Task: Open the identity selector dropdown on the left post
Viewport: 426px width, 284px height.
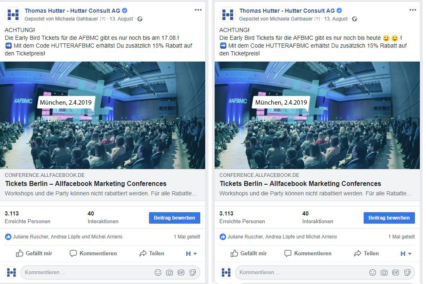Action: pyautogui.click(x=191, y=254)
